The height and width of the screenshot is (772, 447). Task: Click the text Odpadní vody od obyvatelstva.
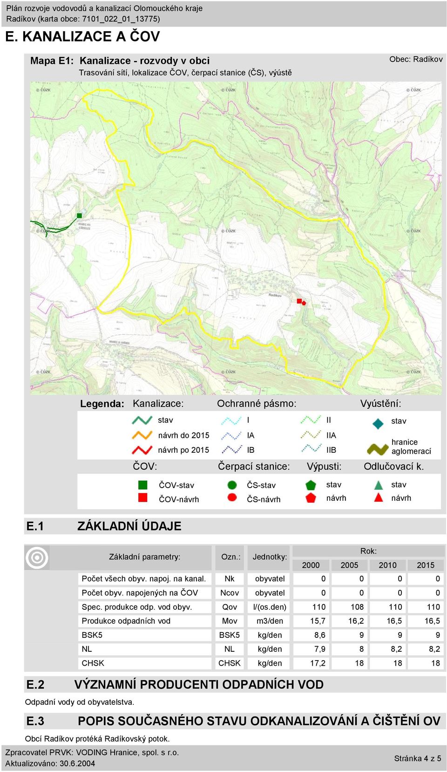pyautogui.click(x=80, y=702)
